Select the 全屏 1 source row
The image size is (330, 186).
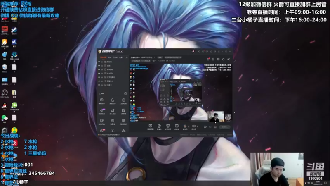(113, 85)
